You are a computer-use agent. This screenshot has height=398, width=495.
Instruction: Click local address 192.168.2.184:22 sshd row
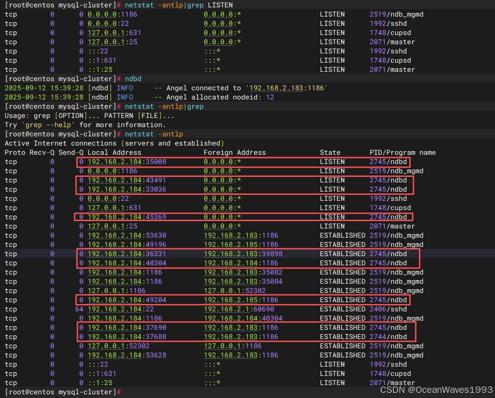click(121, 309)
